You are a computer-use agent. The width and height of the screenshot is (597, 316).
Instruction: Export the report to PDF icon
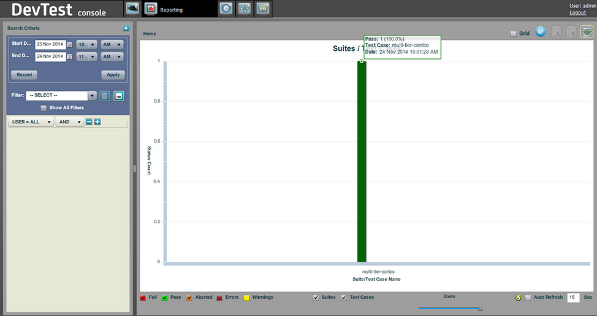[x=557, y=32]
